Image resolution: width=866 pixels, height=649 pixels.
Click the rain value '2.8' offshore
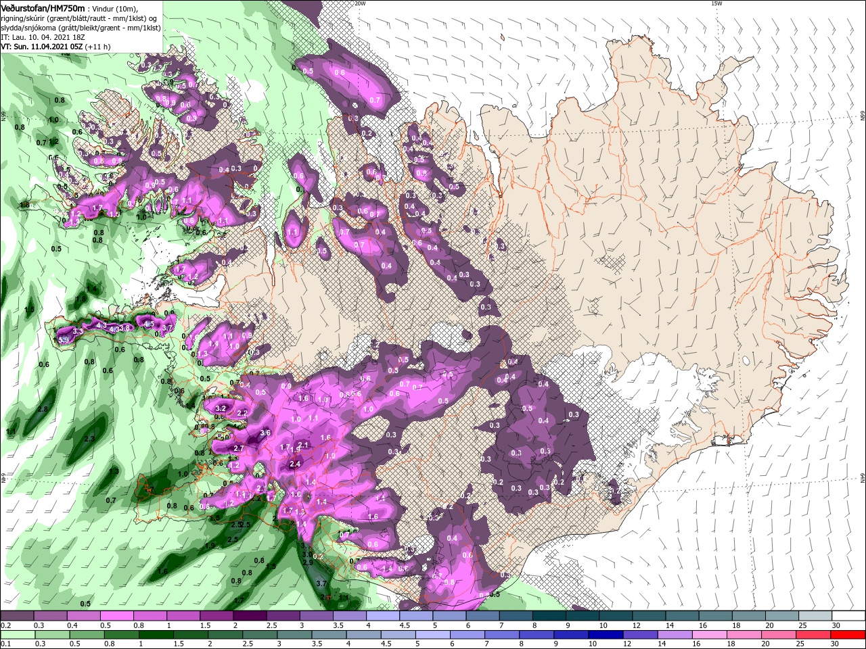click(x=43, y=410)
